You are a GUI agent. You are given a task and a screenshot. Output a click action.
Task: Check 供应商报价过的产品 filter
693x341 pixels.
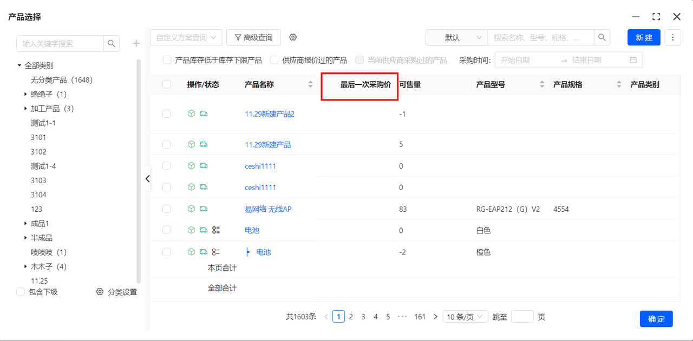[274, 60]
